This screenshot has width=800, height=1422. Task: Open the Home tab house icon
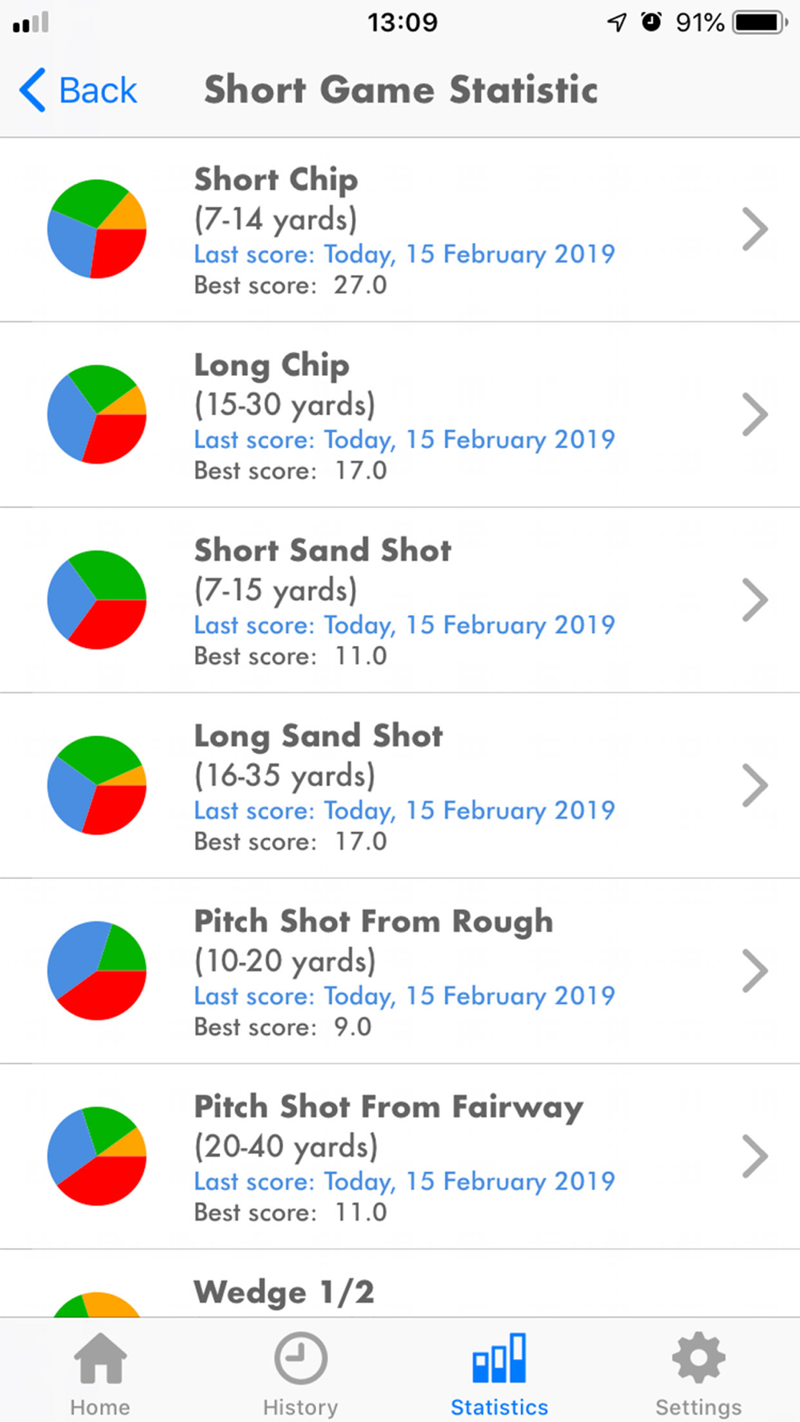pos(100,1357)
